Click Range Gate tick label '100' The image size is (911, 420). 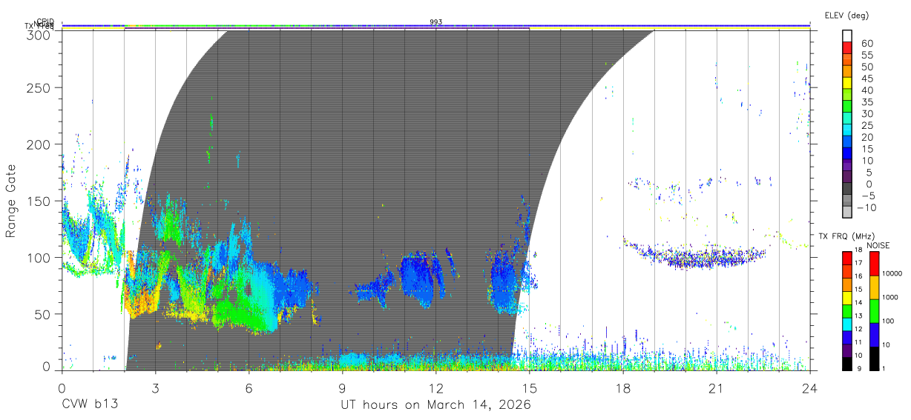coord(40,258)
